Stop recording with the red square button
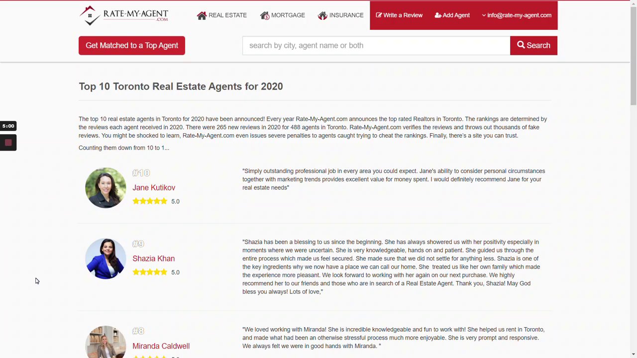This screenshot has height=358, width=637. [x=8, y=143]
